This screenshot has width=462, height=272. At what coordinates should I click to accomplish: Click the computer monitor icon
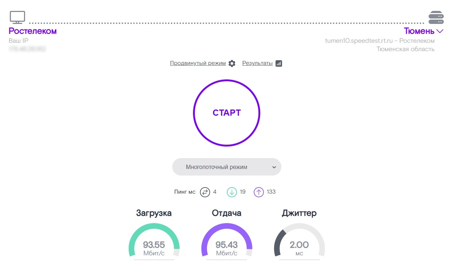click(17, 17)
